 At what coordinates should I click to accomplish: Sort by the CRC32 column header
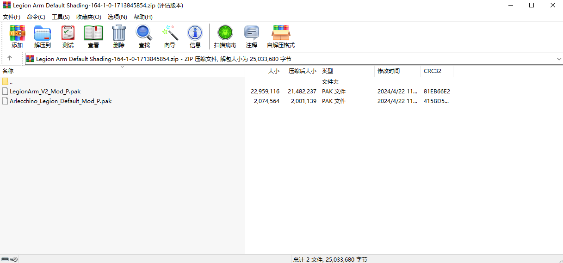[437, 71]
